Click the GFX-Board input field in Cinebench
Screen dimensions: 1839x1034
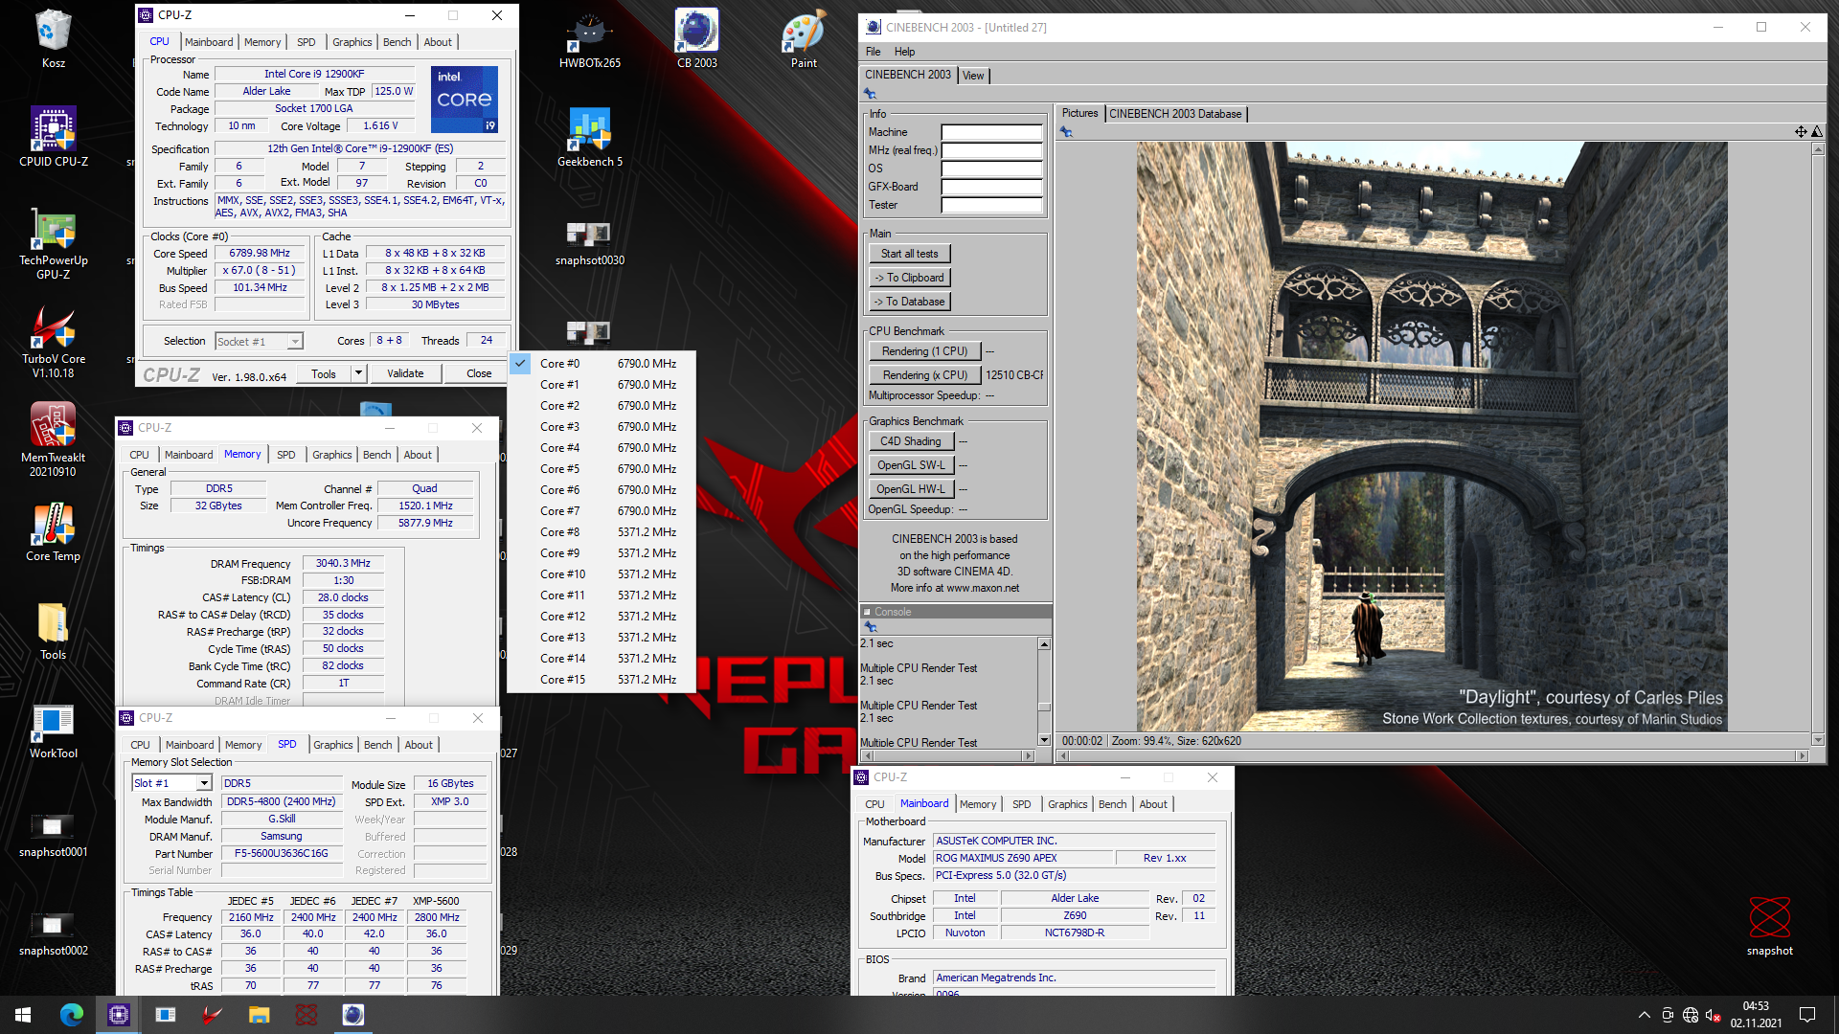click(991, 187)
